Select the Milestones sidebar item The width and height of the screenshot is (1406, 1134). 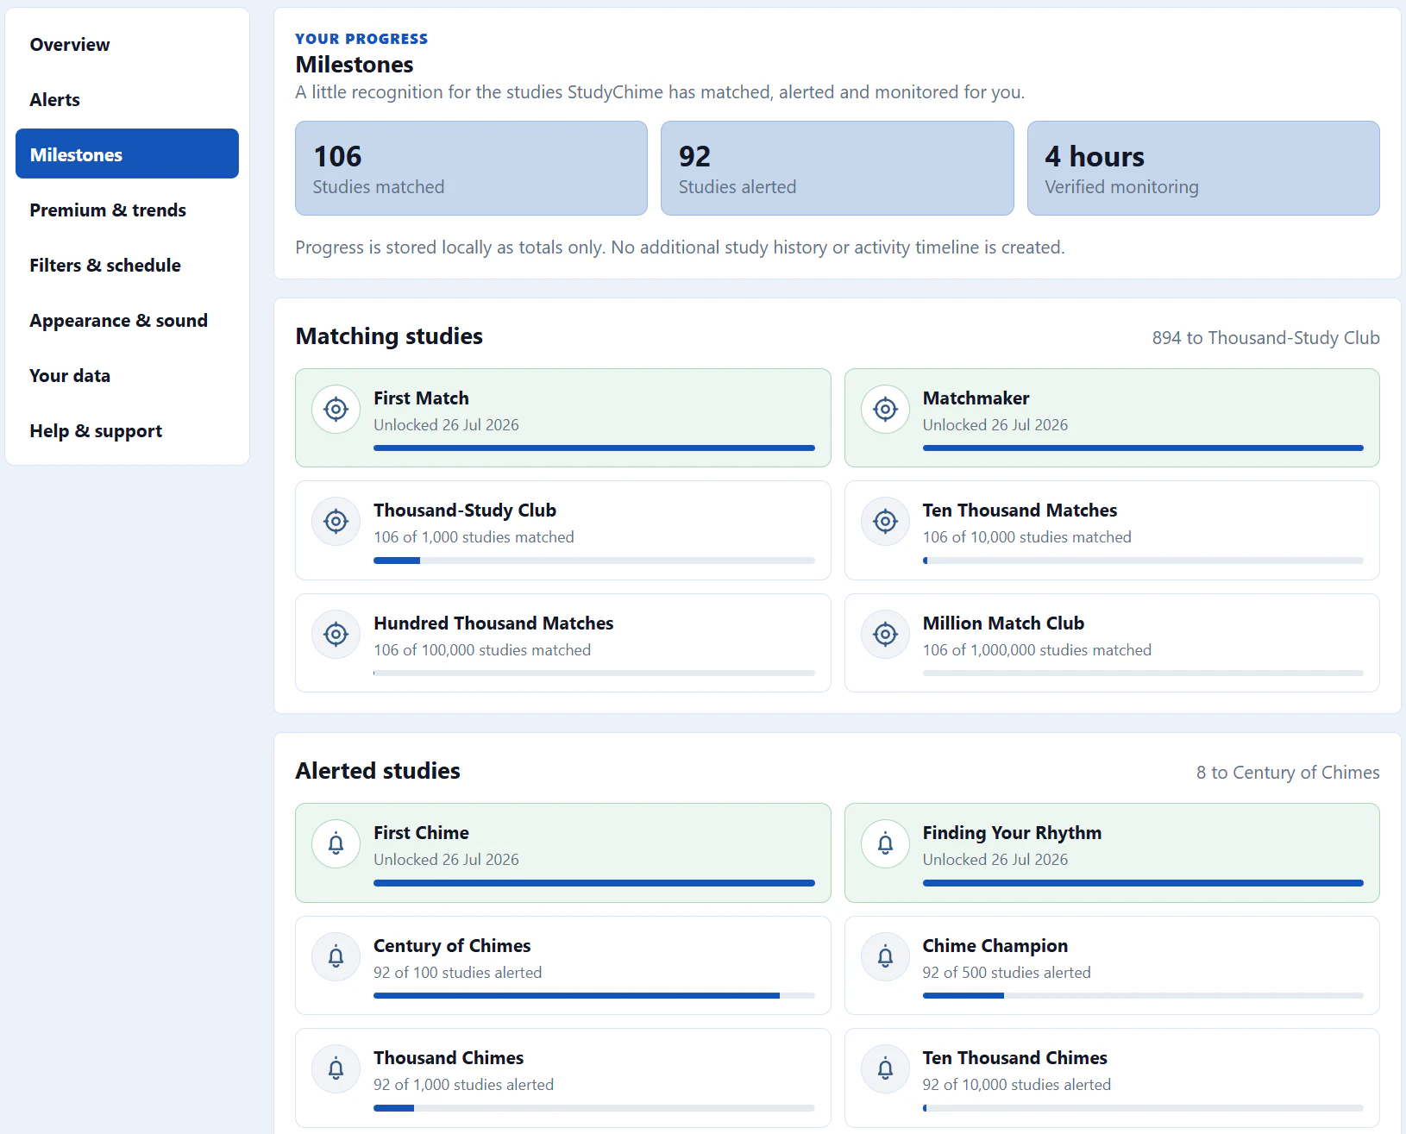point(127,153)
